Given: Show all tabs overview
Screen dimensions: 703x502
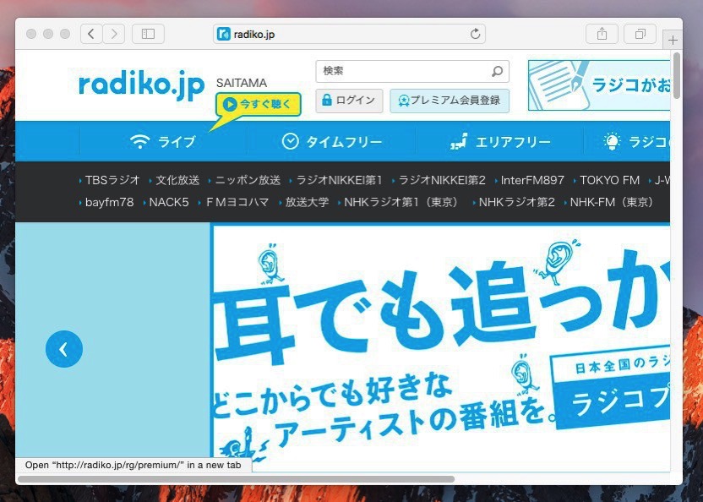Looking at the screenshot, I should pos(640,34).
